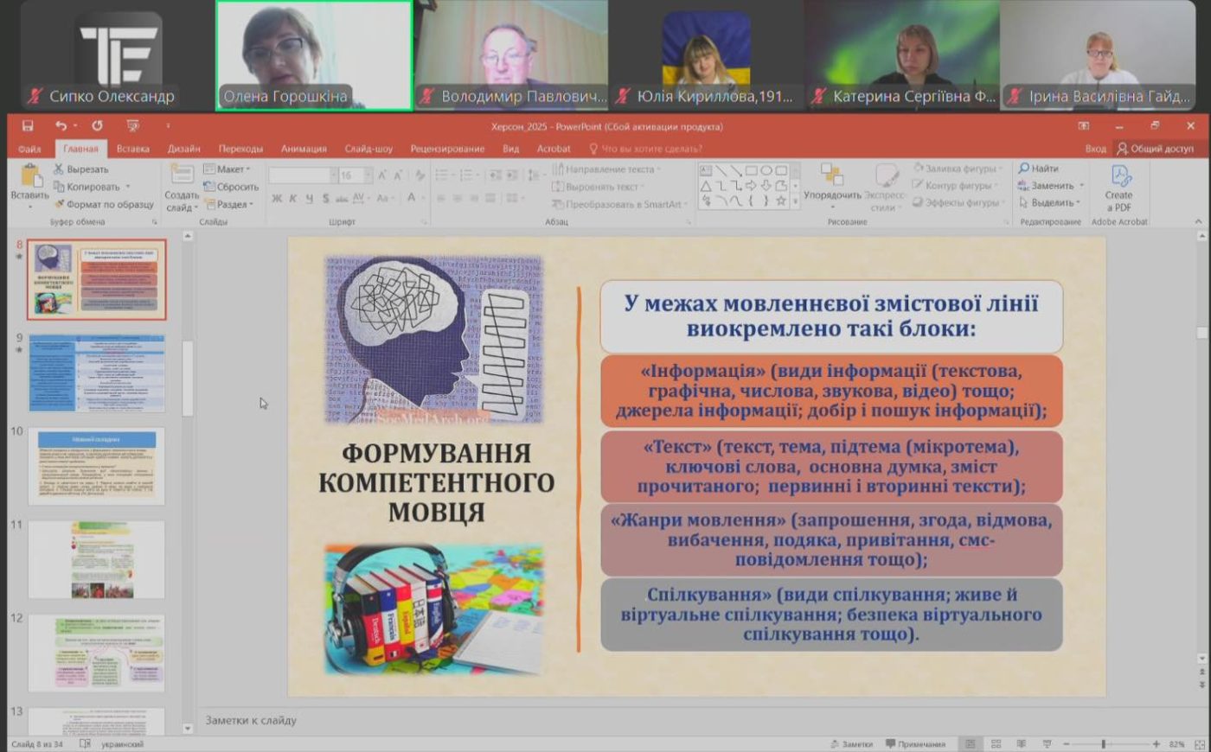Open Заливка фигуры fill dropdown

[959, 169]
